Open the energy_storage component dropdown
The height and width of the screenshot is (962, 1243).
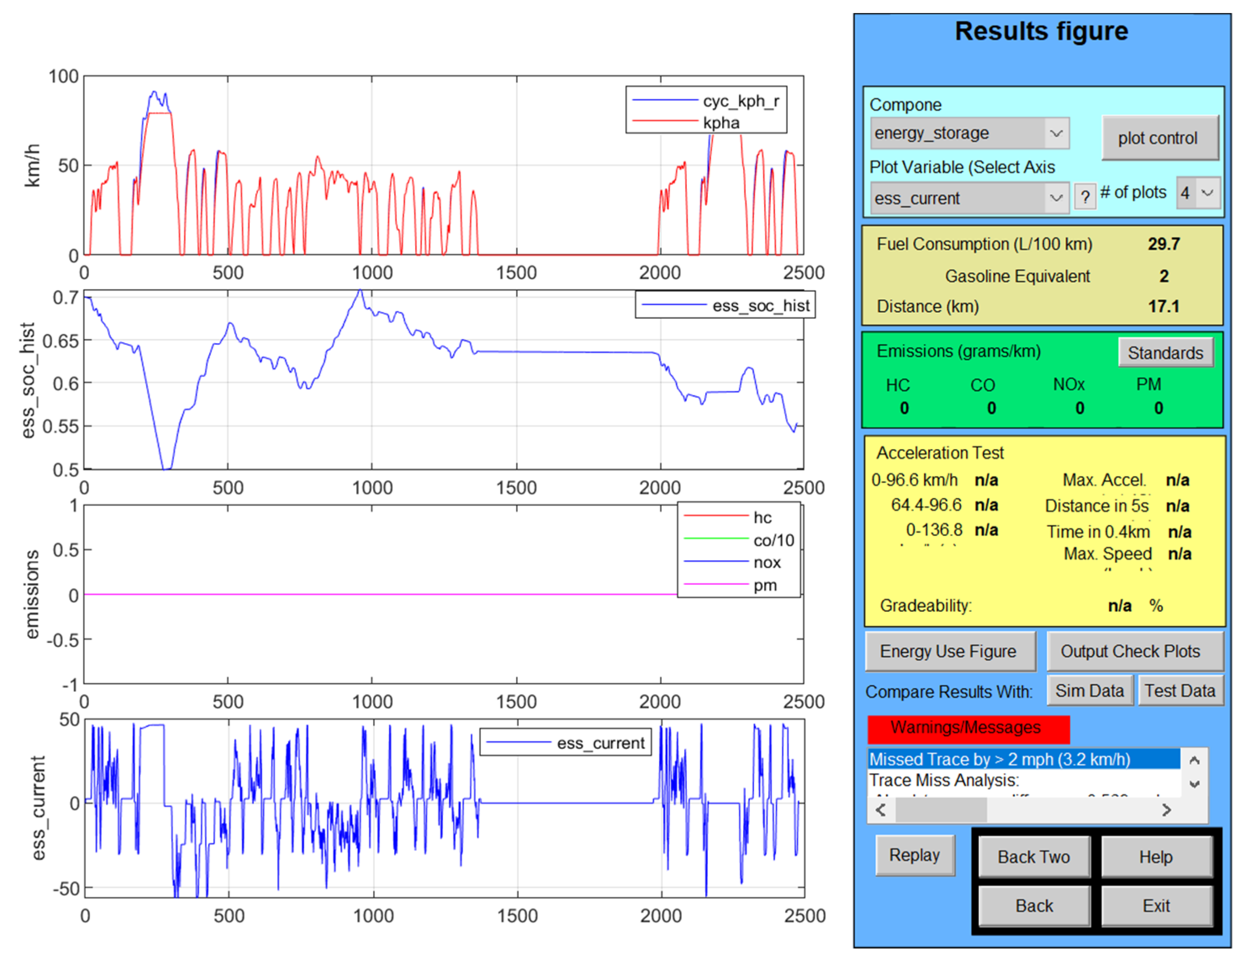1056,133
